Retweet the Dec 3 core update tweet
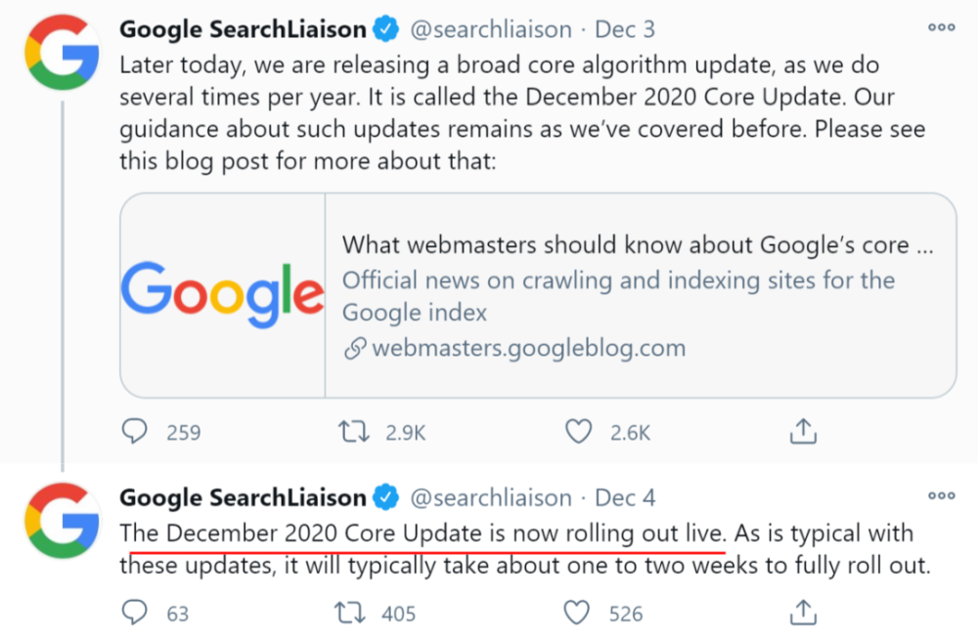The image size is (978, 637). pos(354,431)
